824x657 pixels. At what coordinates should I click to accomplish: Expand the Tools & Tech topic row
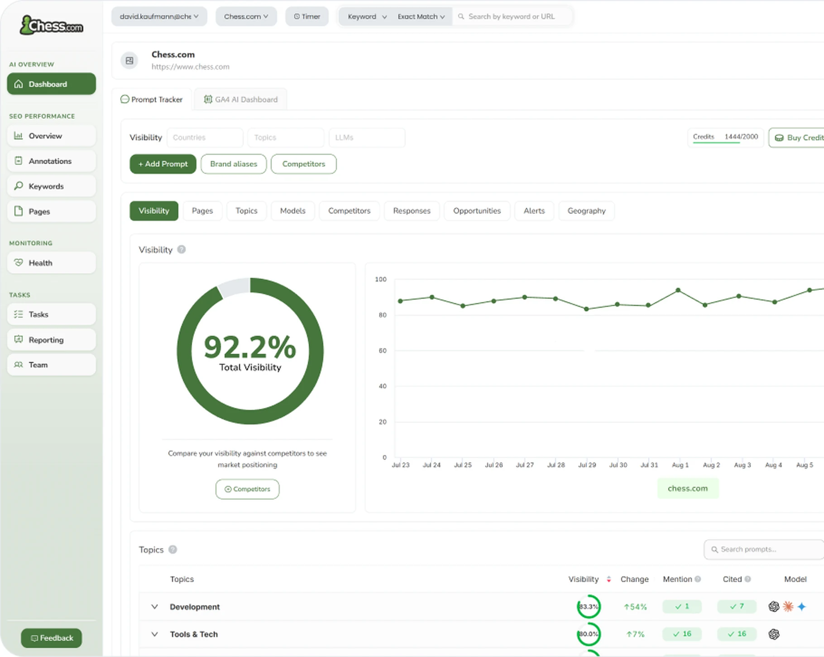tap(154, 634)
